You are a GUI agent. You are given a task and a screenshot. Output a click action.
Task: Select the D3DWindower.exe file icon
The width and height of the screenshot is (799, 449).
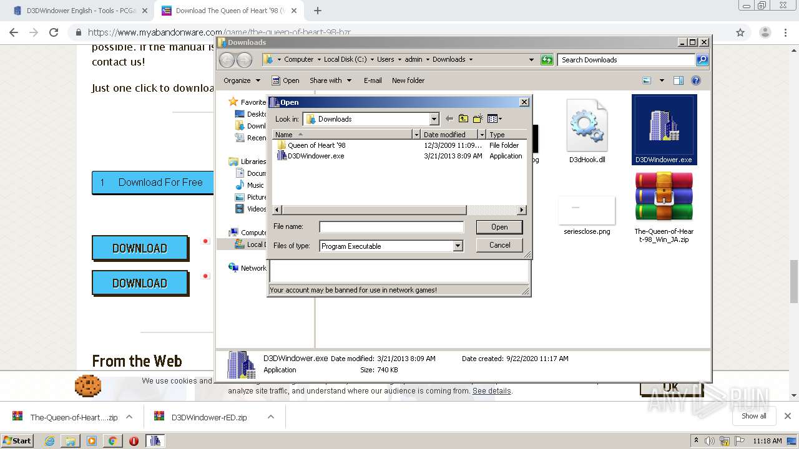click(664, 130)
